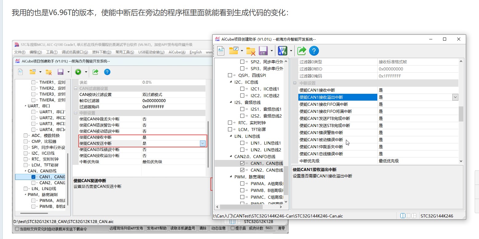Screen dimensions: 479x239
Task: Click 清除 button in back window
Action: pos(203,228)
